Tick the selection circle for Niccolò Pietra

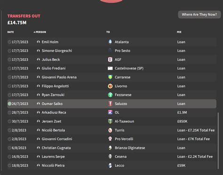9,166
